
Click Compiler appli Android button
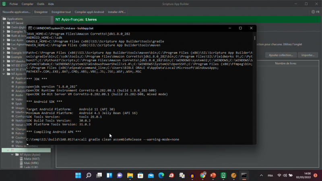(89, 12)
